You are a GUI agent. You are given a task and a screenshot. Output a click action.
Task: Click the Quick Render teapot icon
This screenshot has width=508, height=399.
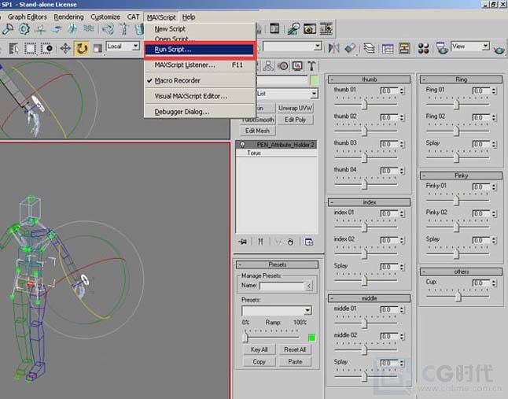(499, 50)
